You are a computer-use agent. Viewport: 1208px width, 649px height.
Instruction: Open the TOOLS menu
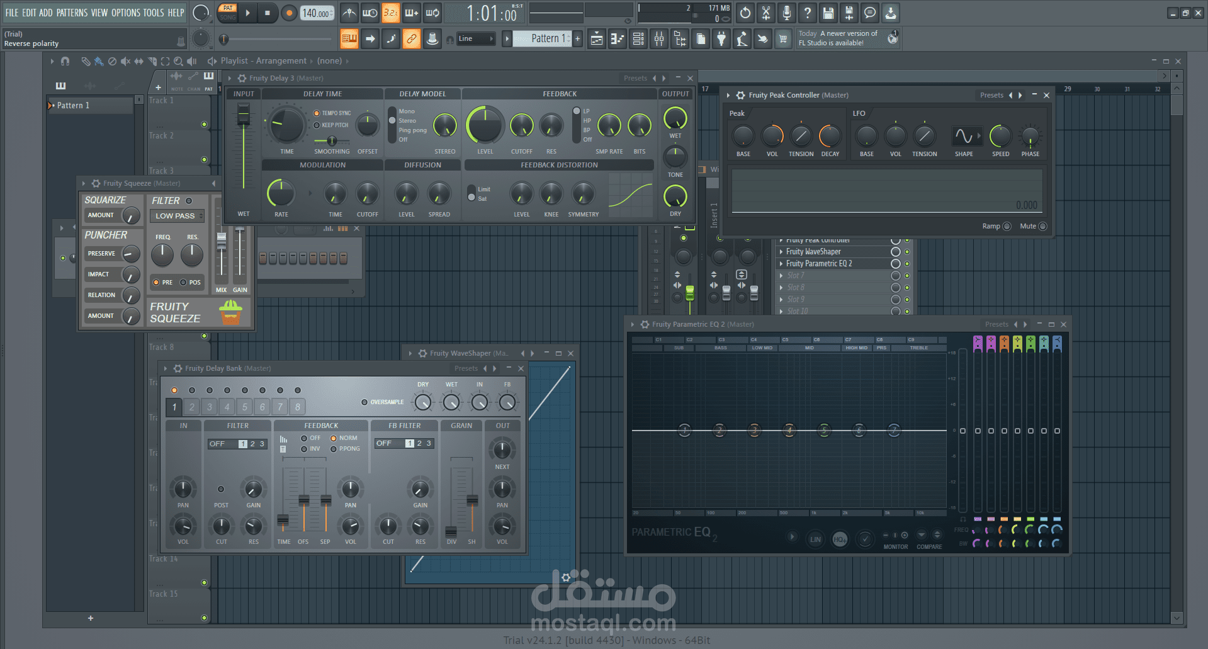[154, 13]
